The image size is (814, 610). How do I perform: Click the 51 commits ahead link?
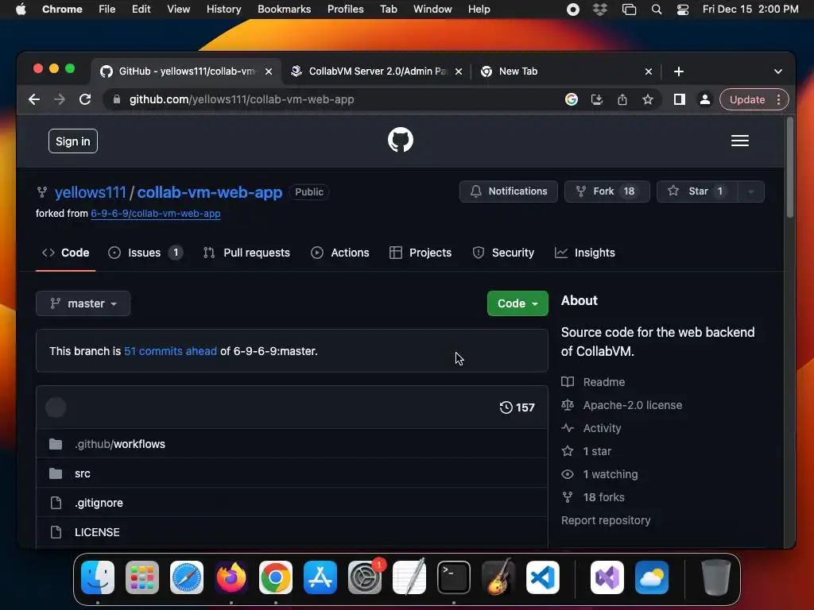[x=170, y=351]
